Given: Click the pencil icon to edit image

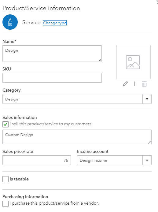Looking at the screenshot, I should coord(125,84).
